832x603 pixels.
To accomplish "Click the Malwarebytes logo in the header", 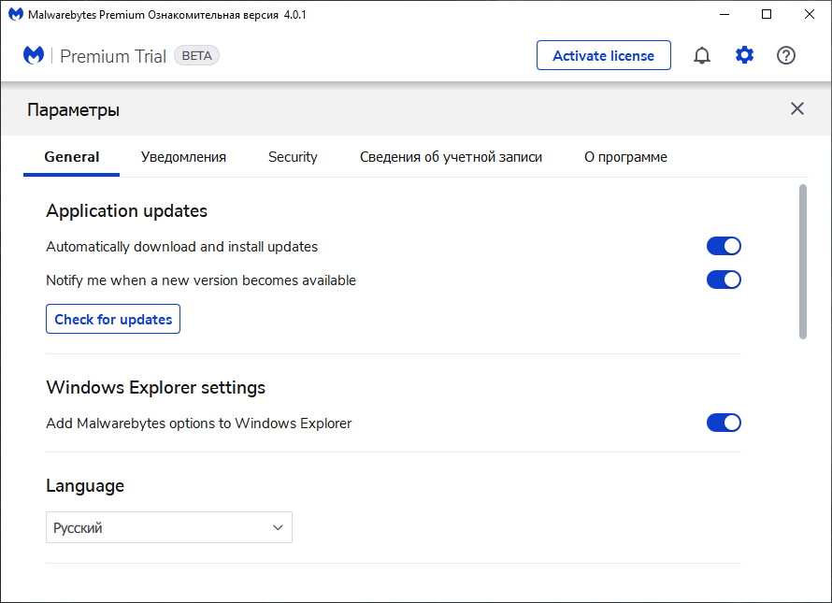I will pos(34,55).
